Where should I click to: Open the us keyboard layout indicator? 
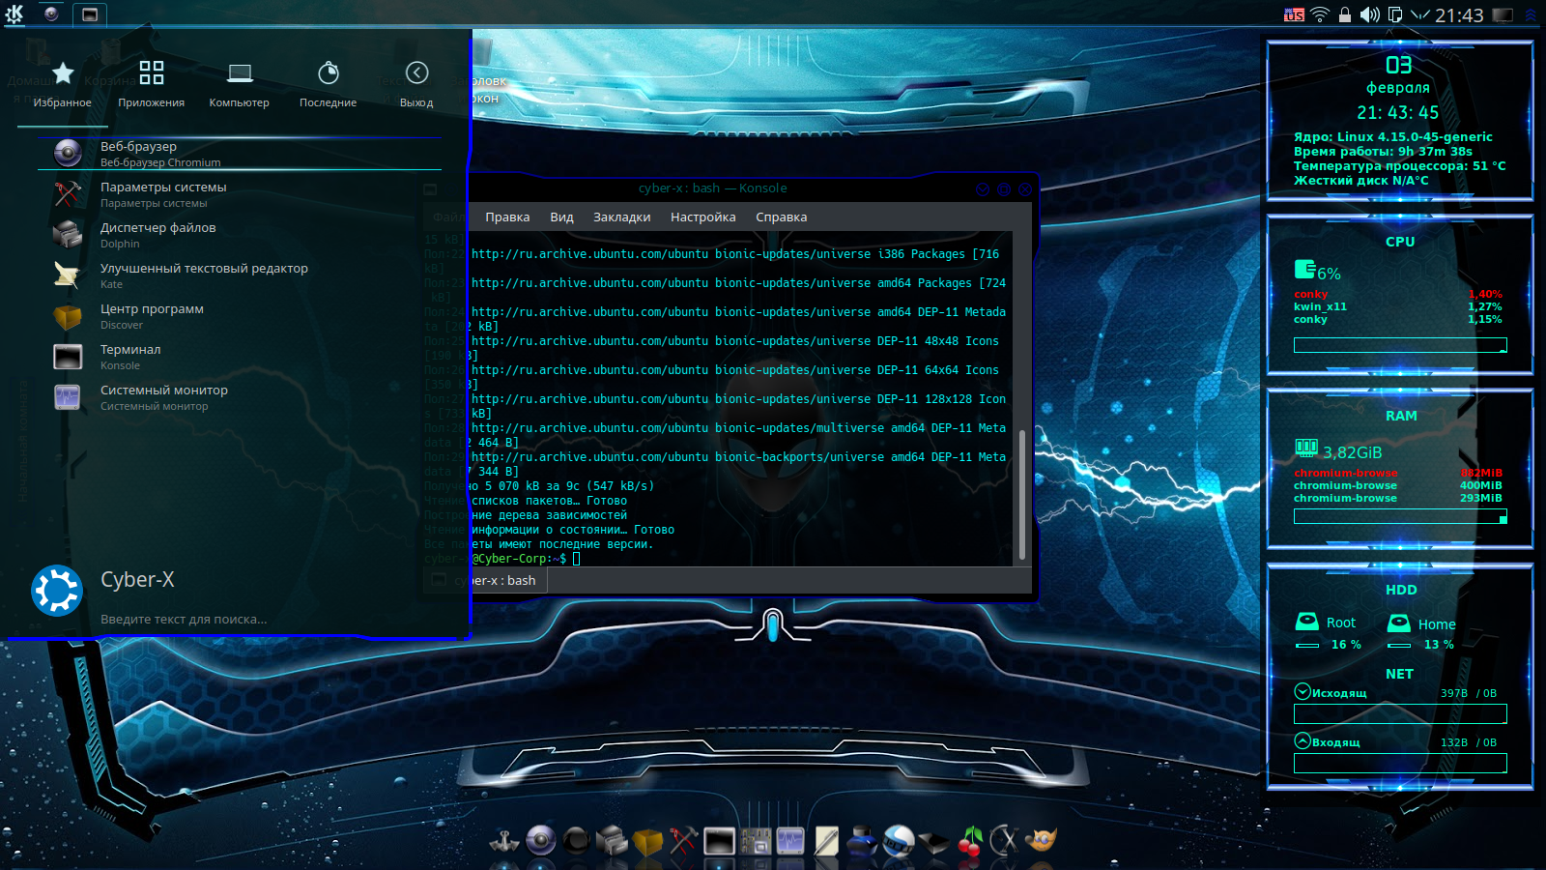(1294, 14)
